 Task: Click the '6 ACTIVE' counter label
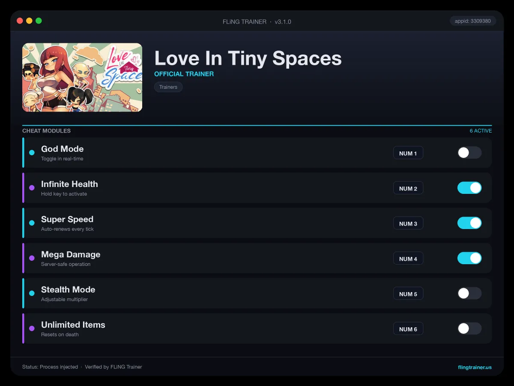click(481, 131)
